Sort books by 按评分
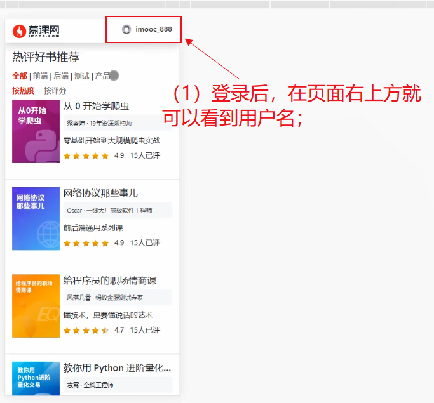This screenshot has width=434, height=403. tap(55, 91)
